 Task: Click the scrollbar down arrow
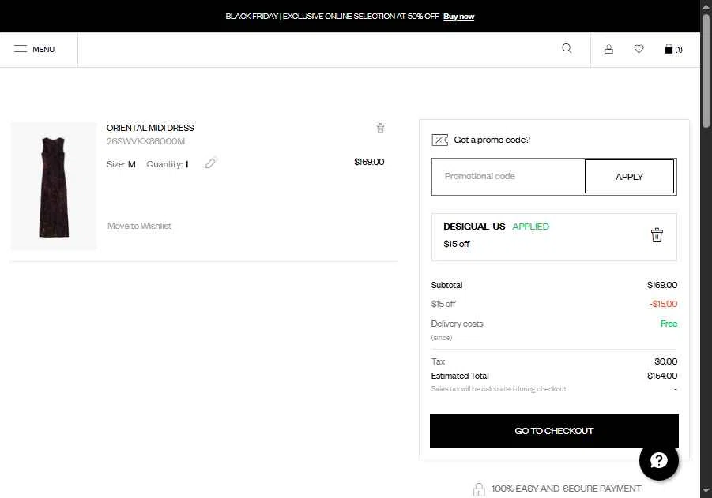pos(706,491)
